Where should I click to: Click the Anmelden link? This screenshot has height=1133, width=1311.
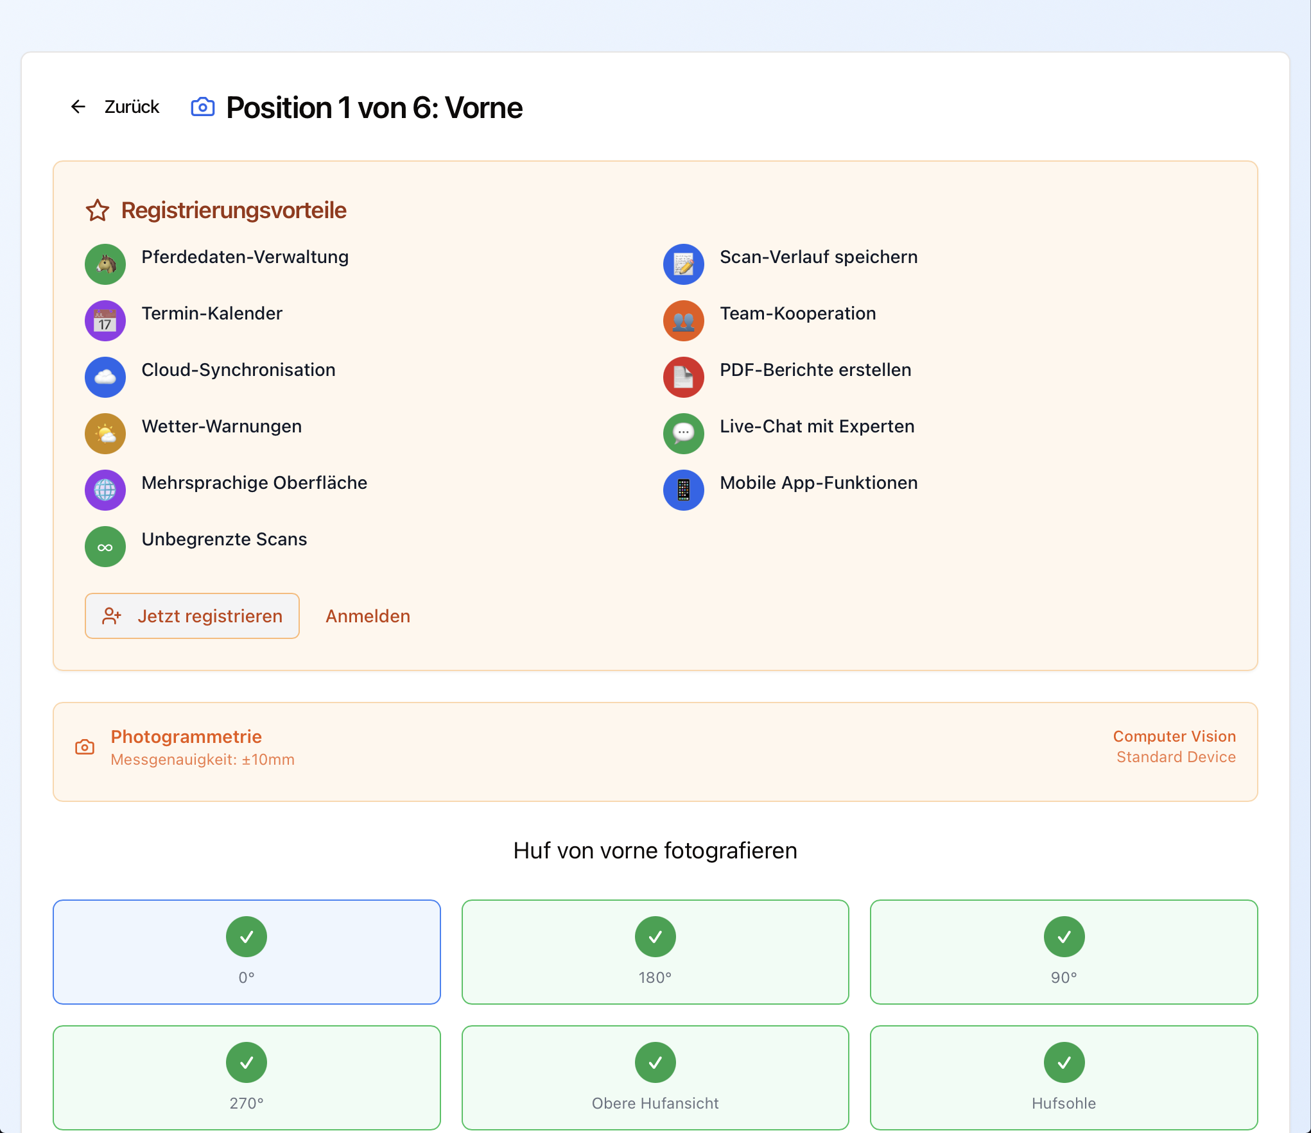pos(368,616)
